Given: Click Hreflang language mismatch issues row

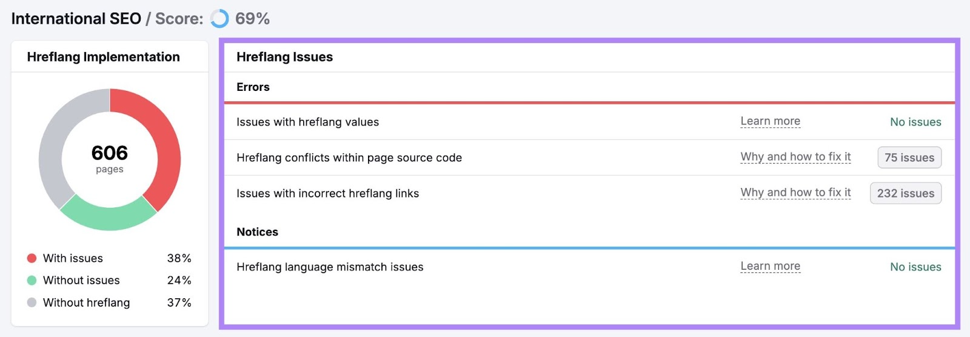Looking at the screenshot, I should pos(330,267).
